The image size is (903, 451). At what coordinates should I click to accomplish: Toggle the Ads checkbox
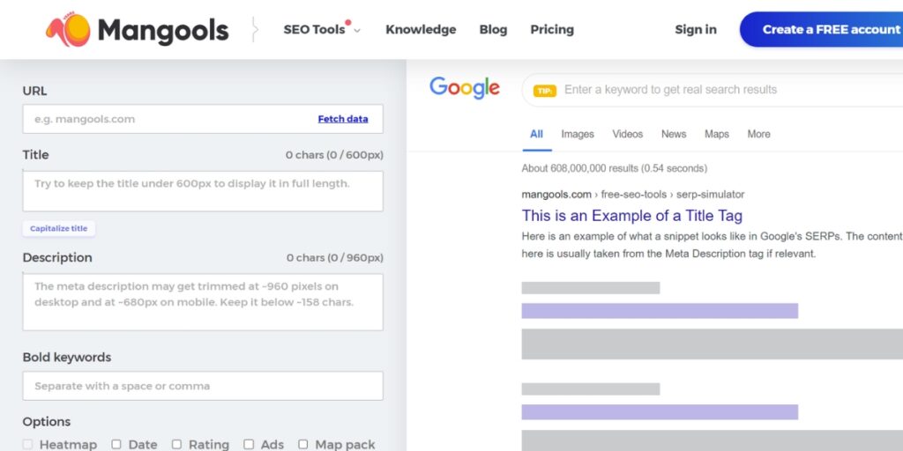point(249,444)
